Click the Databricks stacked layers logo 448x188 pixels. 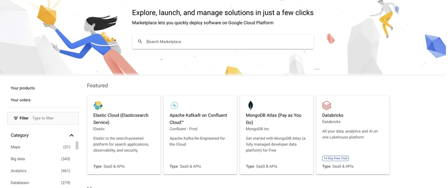[327, 106]
